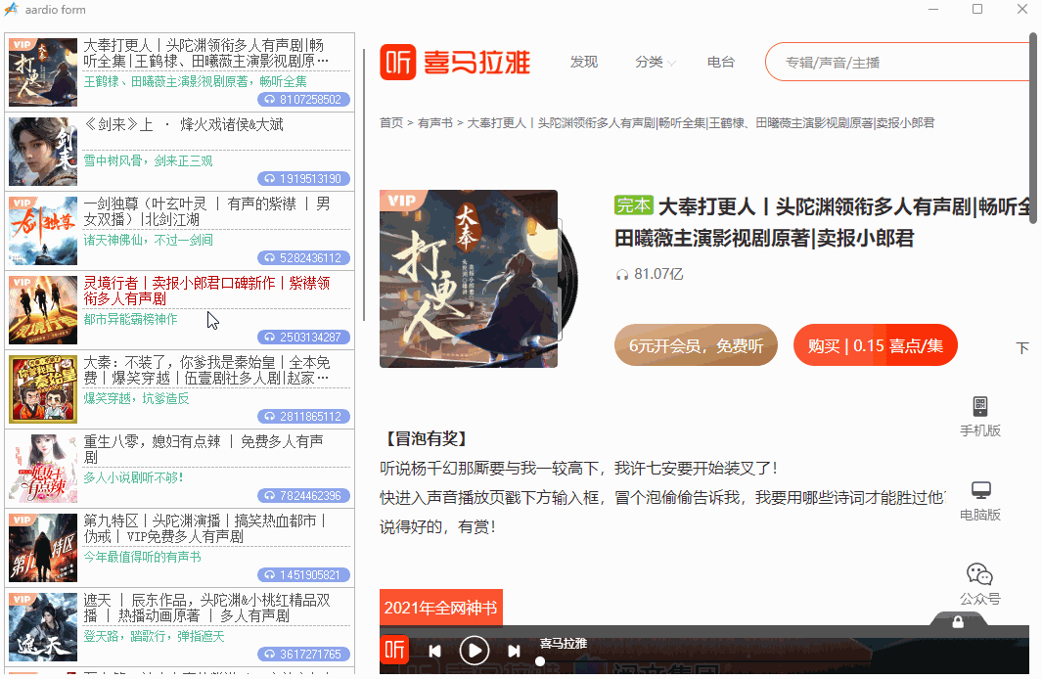
Task: Open the 分类 dropdown menu
Action: click(x=656, y=63)
